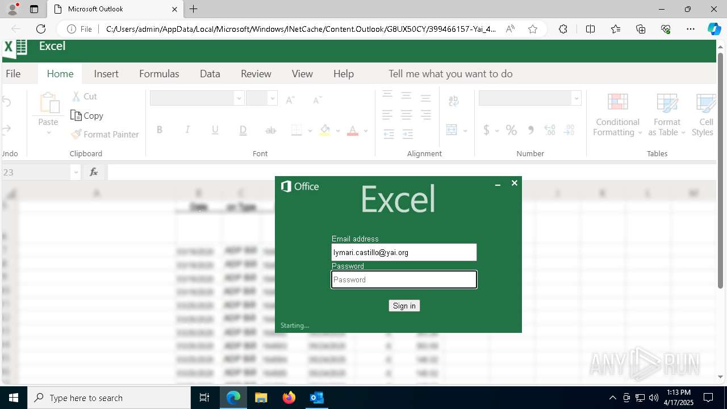Open the Borders dropdown arrow
727x409 pixels.
point(310,131)
